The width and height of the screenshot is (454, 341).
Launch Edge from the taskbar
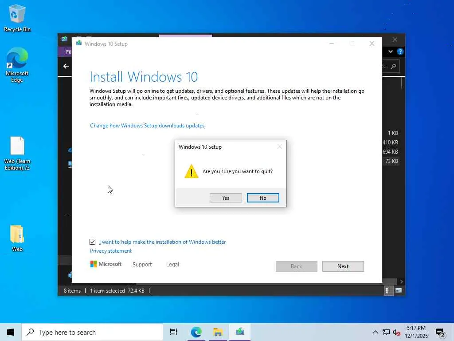pyautogui.click(x=196, y=332)
